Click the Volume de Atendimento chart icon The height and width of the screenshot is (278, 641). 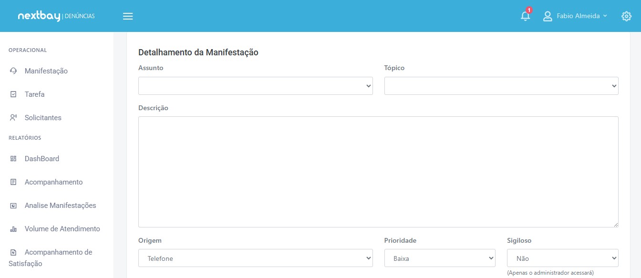13,229
